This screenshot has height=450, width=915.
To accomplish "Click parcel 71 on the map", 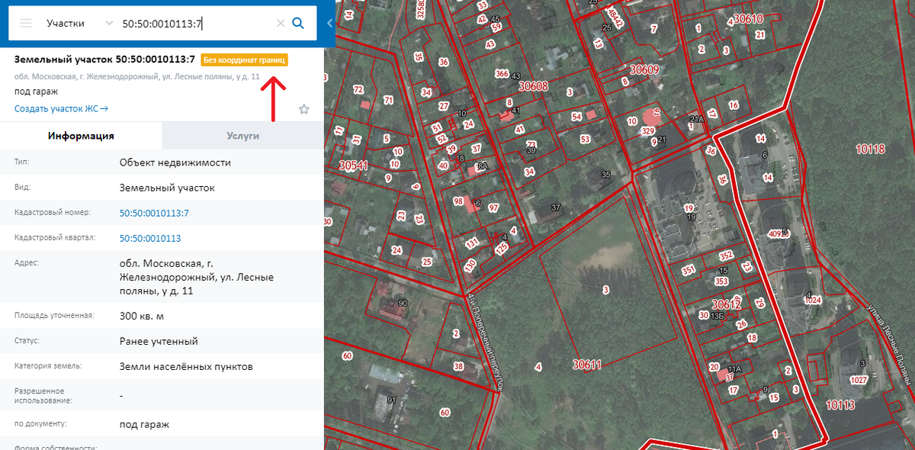I will click(388, 100).
